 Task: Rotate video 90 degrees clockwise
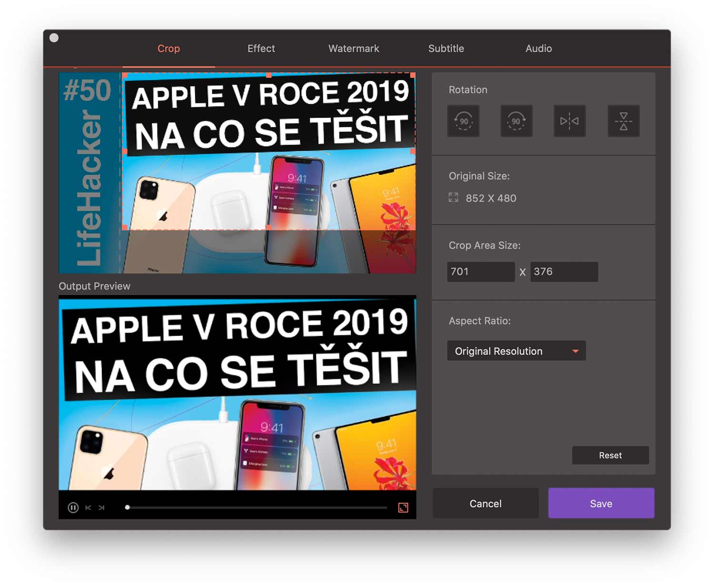point(516,121)
